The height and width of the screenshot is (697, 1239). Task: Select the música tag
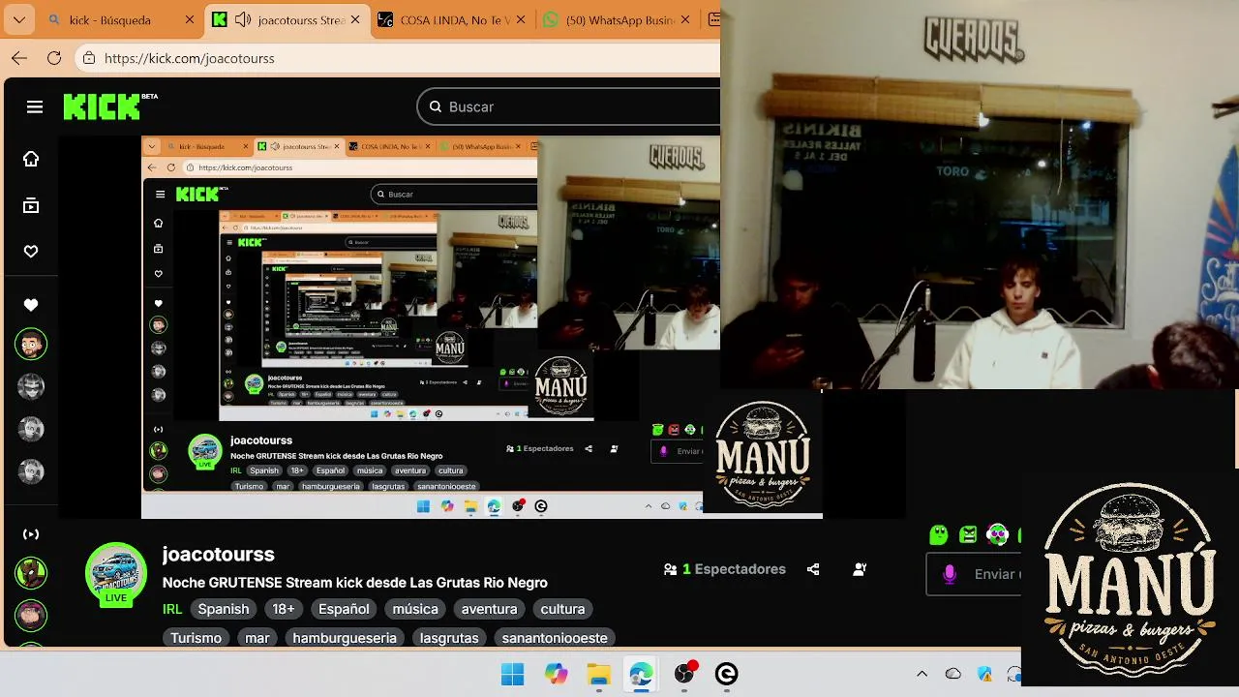click(415, 609)
